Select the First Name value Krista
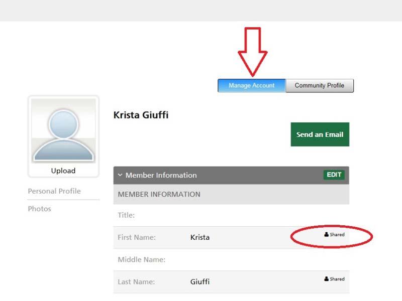This screenshot has width=402, height=301. [x=200, y=237]
